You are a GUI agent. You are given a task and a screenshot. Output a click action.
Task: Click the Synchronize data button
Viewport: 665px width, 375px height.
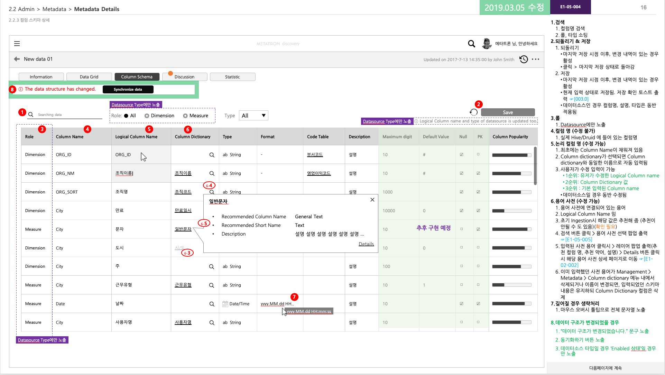click(x=128, y=89)
